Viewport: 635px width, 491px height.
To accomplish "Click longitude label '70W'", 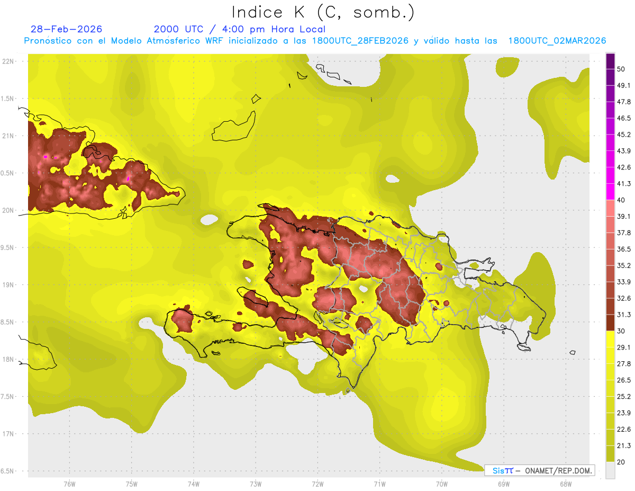I will click(x=441, y=484).
